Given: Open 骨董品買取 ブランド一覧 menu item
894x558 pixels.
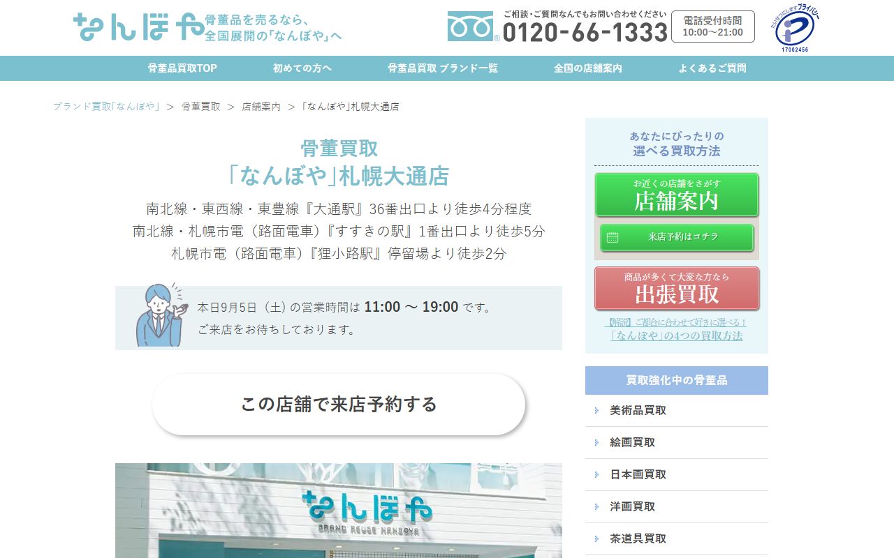Looking at the screenshot, I should coord(443,68).
